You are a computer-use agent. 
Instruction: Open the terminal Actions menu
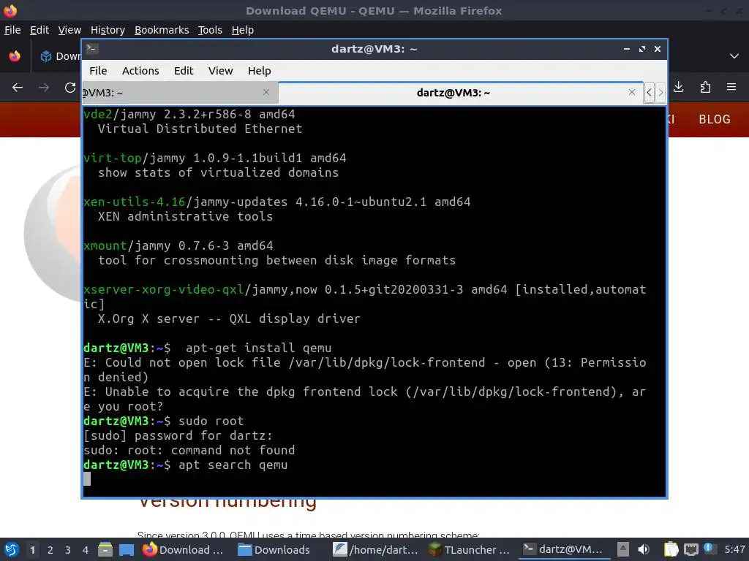click(x=140, y=71)
